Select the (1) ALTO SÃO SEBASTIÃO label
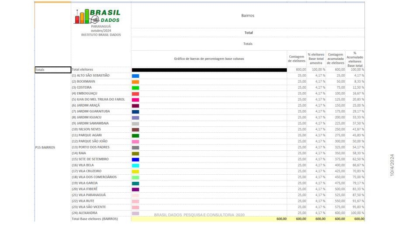 tap(90, 76)
